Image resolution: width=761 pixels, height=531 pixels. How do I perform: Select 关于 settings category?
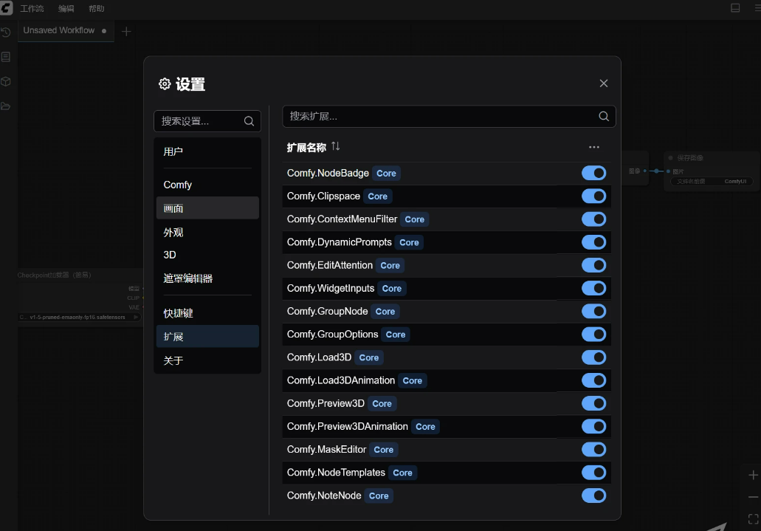pyautogui.click(x=207, y=360)
